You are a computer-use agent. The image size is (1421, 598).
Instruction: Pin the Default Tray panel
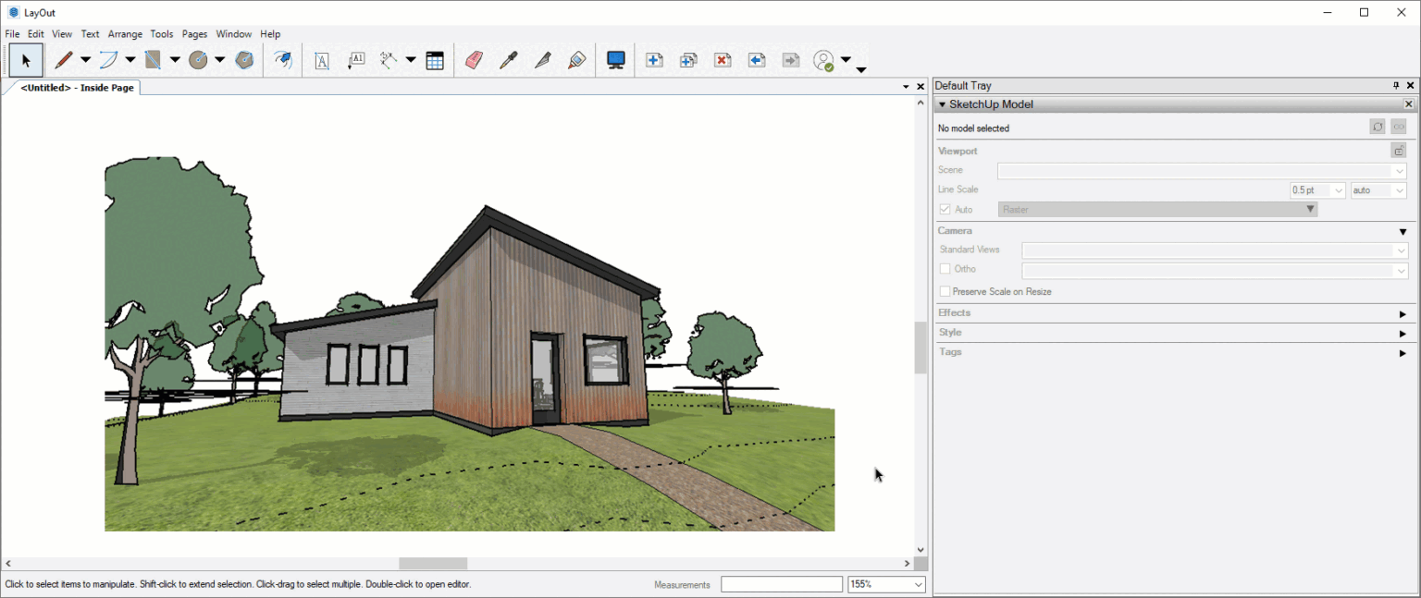tap(1396, 85)
